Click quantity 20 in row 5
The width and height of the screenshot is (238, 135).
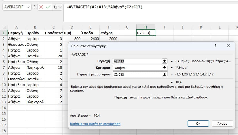pyautogui.click(x=54, y=56)
